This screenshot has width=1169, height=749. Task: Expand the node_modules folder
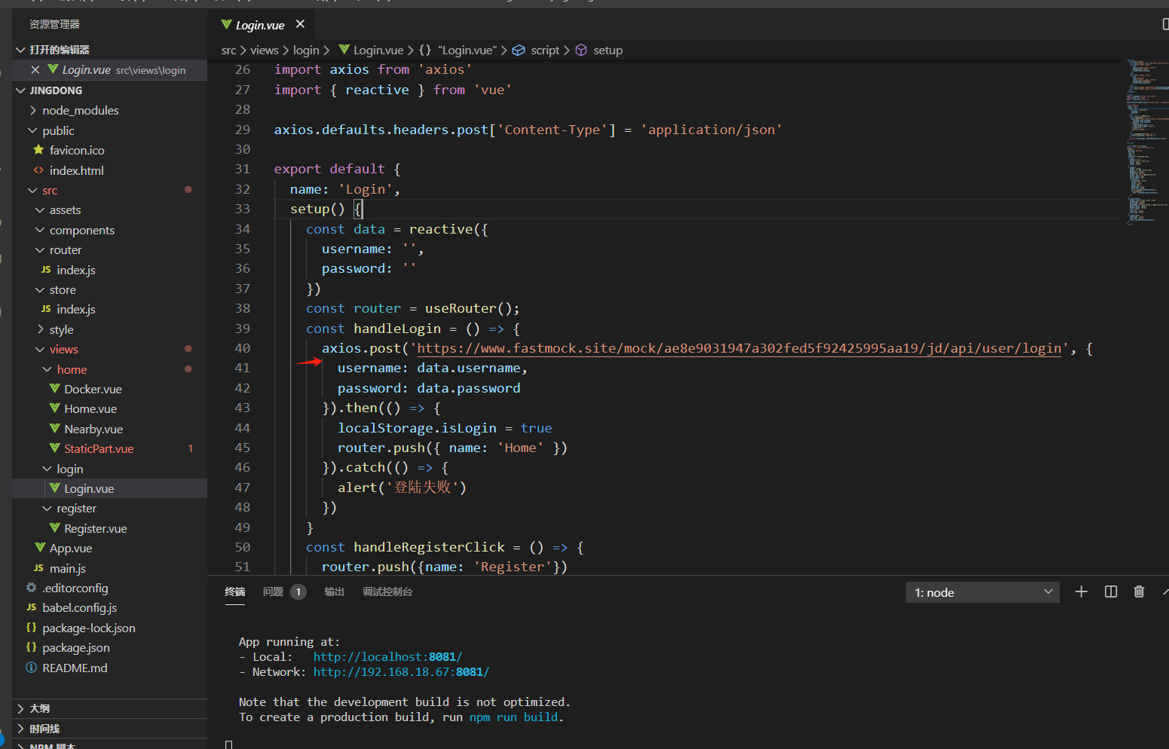tap(80, 111)
